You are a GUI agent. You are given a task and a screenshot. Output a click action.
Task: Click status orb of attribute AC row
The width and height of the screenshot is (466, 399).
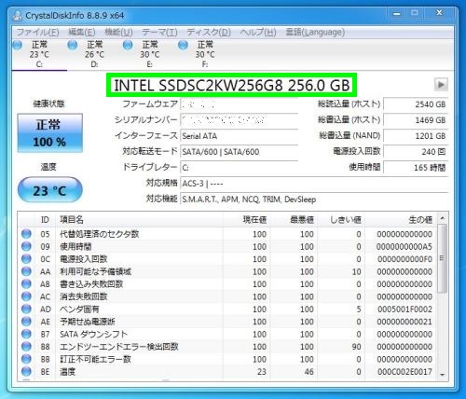coord(26,296)
